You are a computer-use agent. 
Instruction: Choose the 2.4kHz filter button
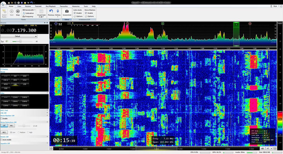(x=25, y=97)
